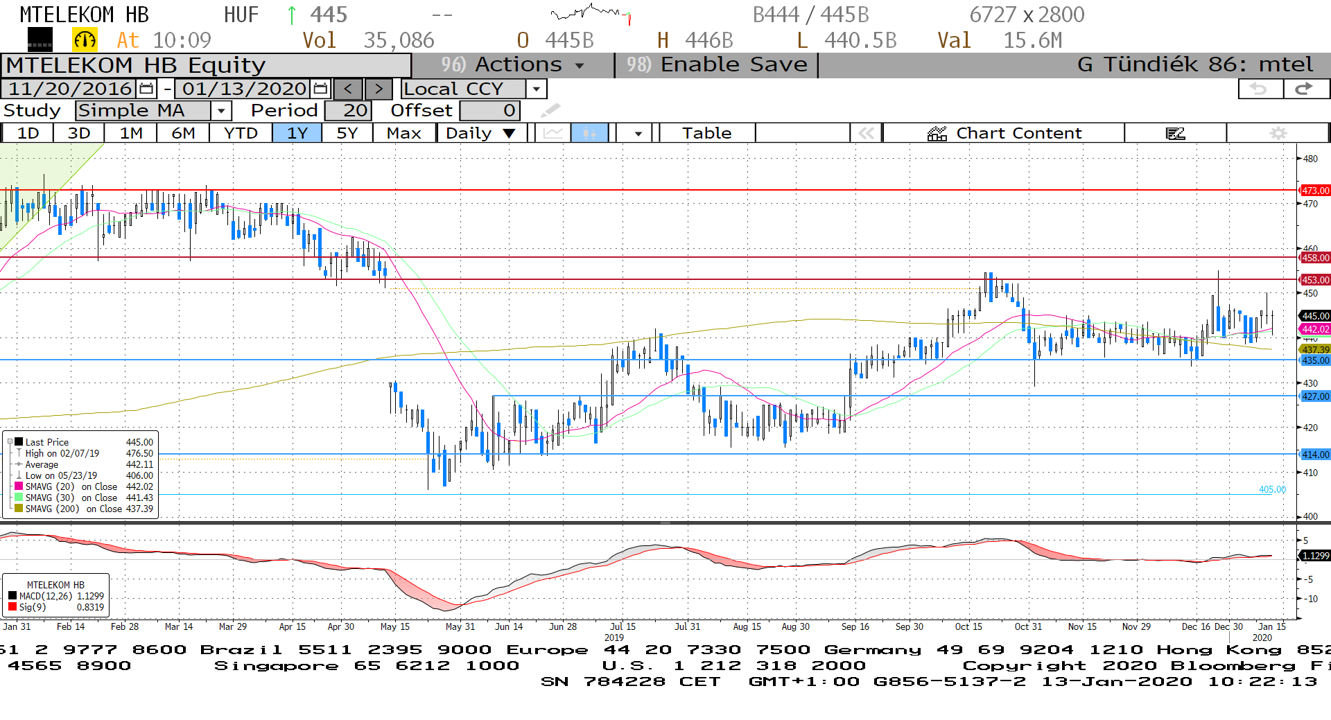Select the 1Y time range tab
The image size is (1331, 720).
[297, 133]
